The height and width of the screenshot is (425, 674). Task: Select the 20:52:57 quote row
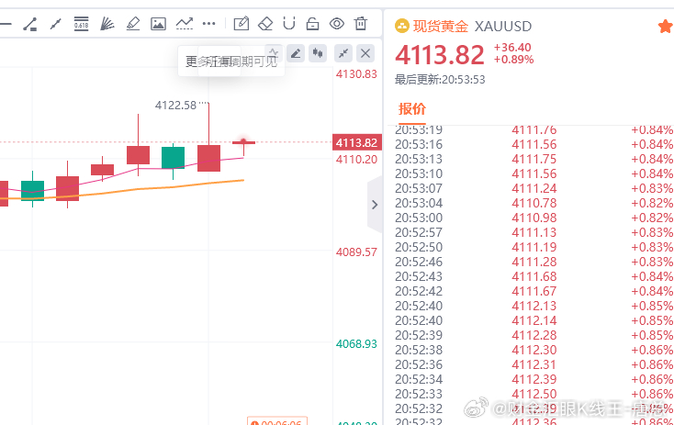pos(534,232)
